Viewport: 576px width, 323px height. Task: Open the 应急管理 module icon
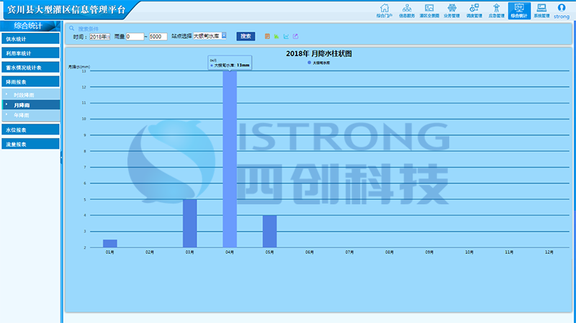pyautogui.click(x=496, y=11)
